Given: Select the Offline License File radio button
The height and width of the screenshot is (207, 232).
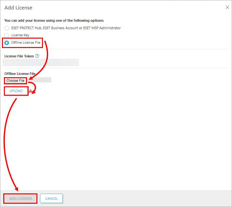Looking at the screenshot, I should pyautogui.click(x=7, y=43).
